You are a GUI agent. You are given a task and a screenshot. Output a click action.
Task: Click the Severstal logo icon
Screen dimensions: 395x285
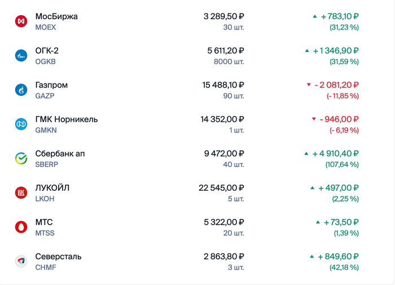[x=21, y=261]
